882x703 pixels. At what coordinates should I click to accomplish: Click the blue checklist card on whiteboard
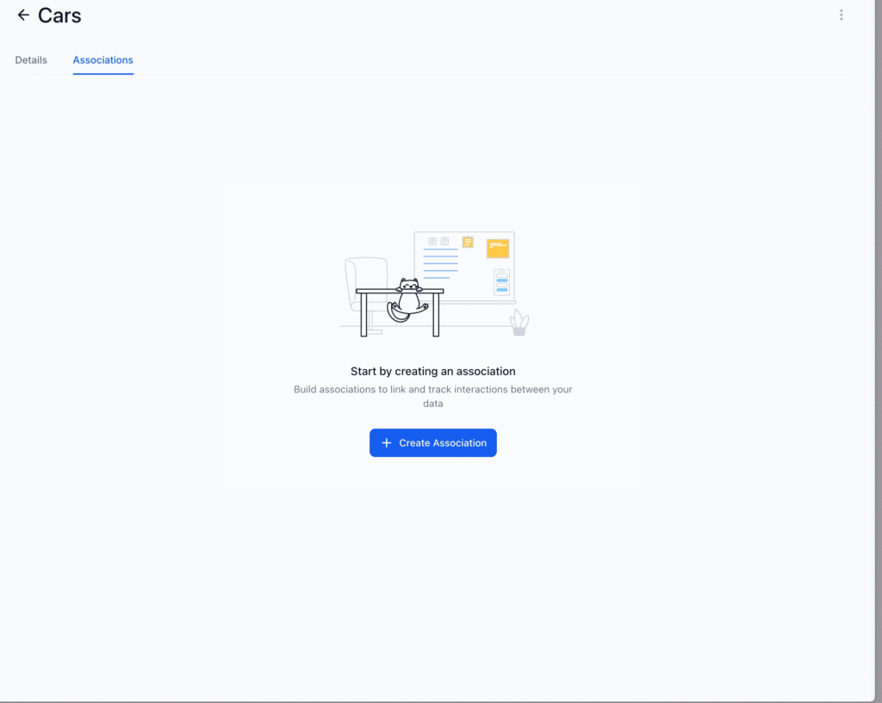(x=501, y=282)
